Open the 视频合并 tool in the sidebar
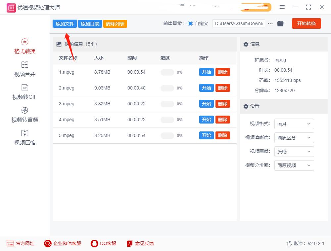This screenshot has width=331, height=251. tap(24, 70)
